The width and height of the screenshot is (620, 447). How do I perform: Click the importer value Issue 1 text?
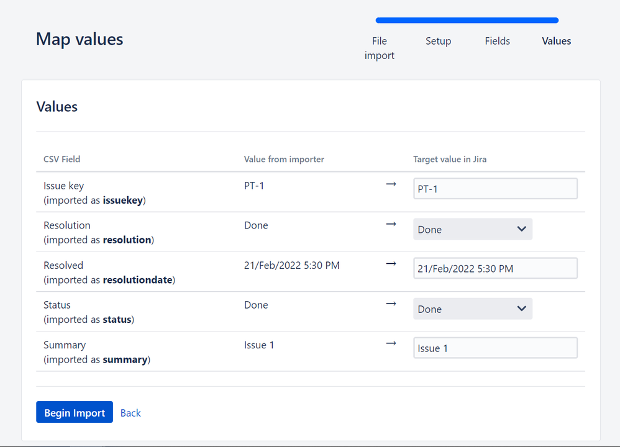point(259,345)
